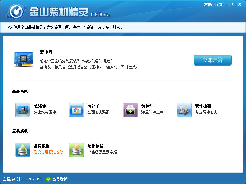Image resolution: width=246 pixels, height=184 pixels.
Task: Minimize the window
Action: coord(228,5)
